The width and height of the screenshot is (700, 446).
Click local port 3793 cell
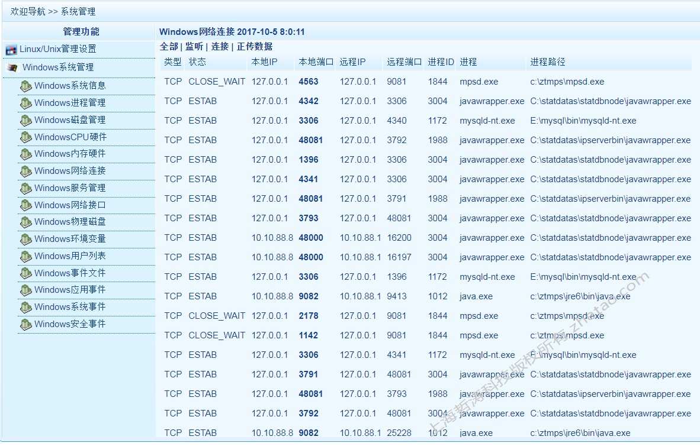(x=309, y=218)
